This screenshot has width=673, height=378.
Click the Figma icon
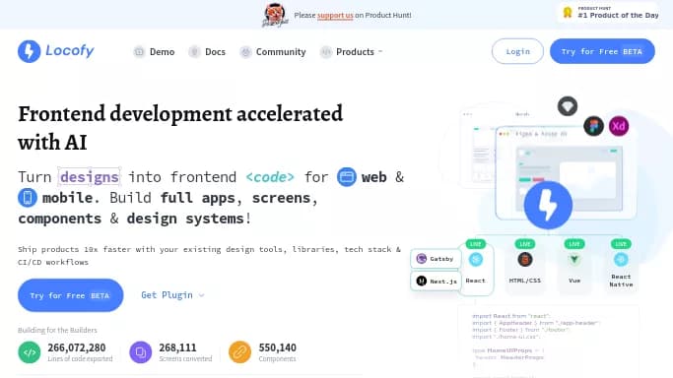(593, 126)
